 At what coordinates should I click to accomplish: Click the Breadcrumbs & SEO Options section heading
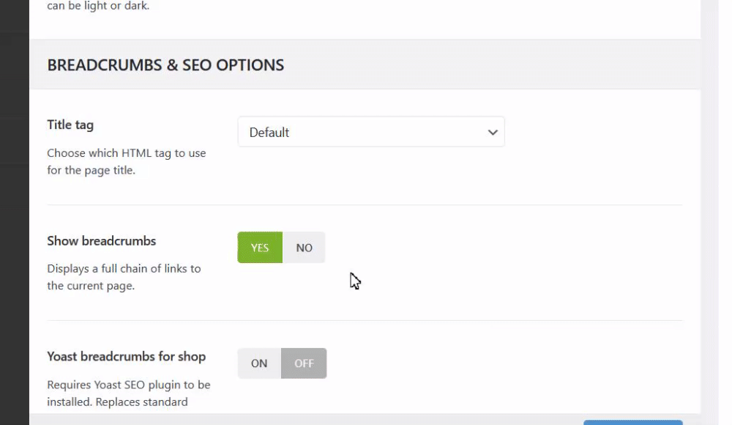click(165, 64)
